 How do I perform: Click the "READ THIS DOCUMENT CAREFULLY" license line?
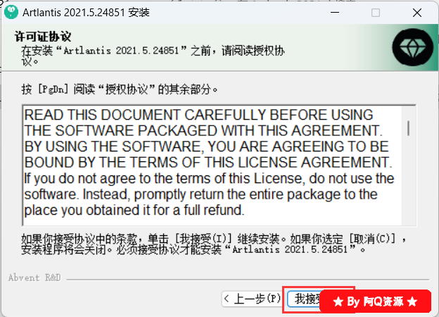click(199, 115)
